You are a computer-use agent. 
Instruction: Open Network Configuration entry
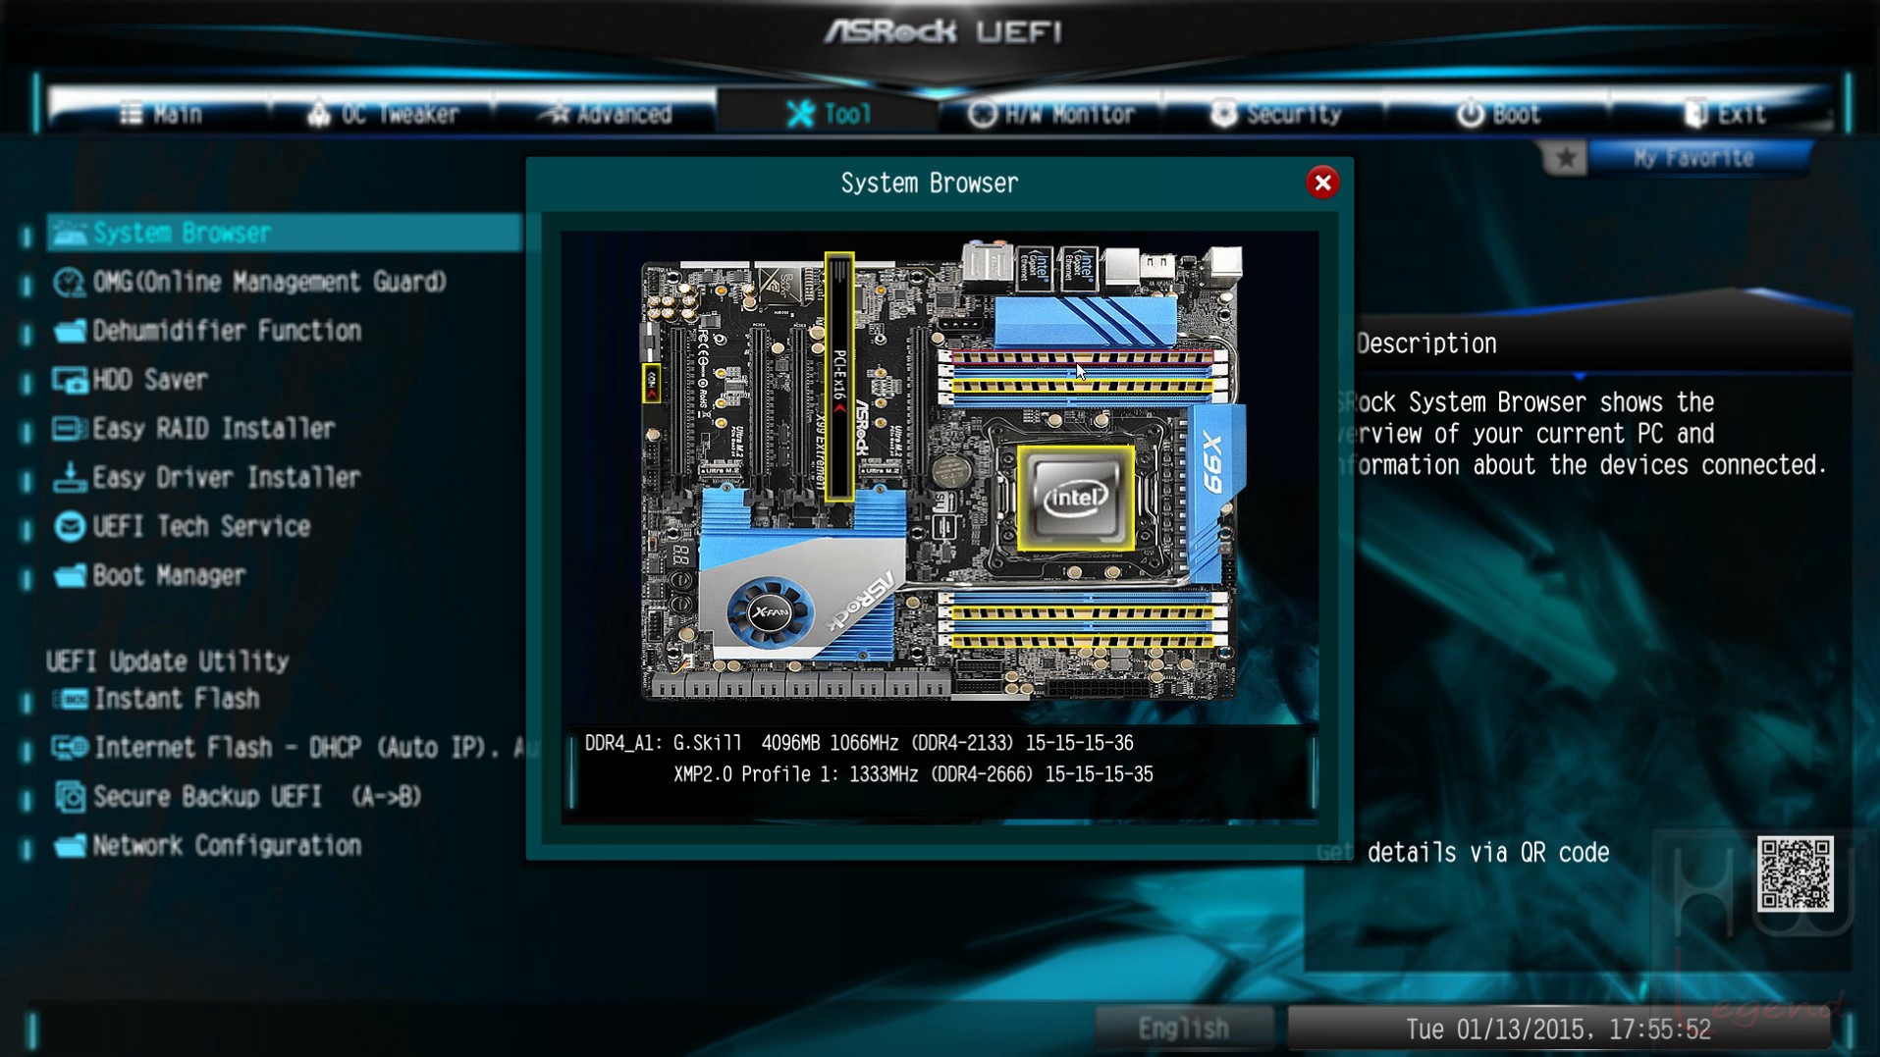coord(227,845)
